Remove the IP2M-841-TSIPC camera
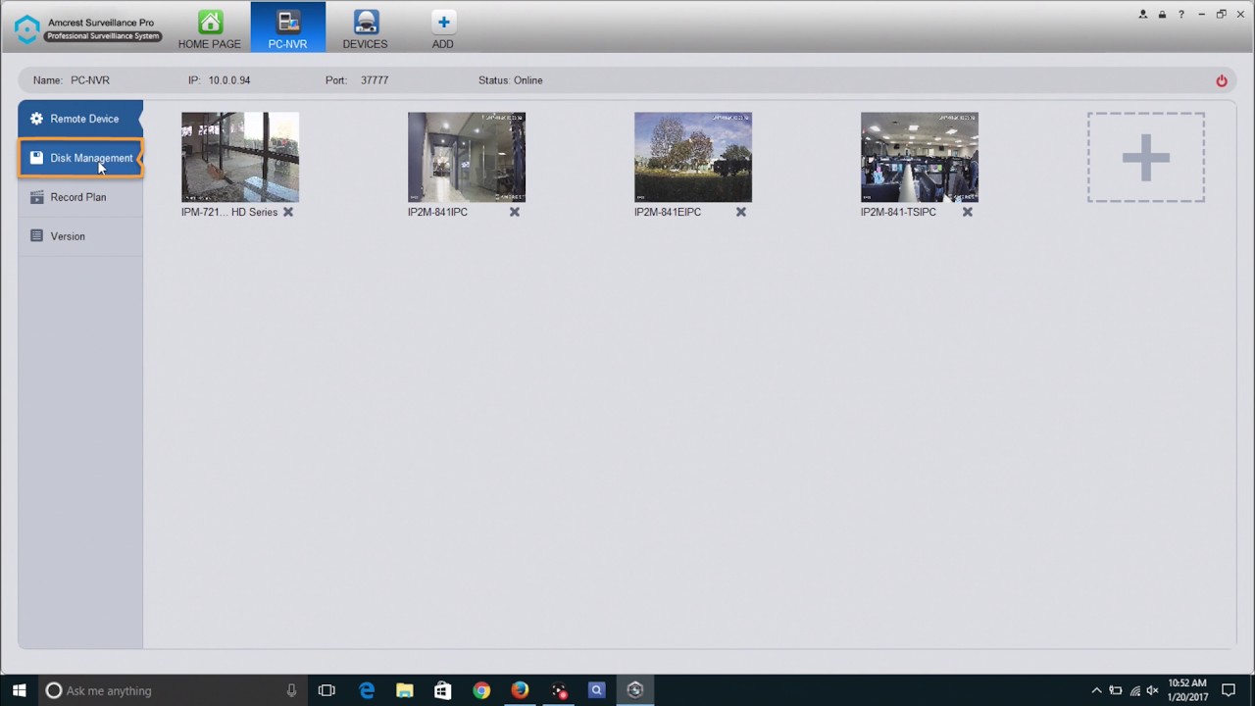1255x706 pixels. point(968,212)
